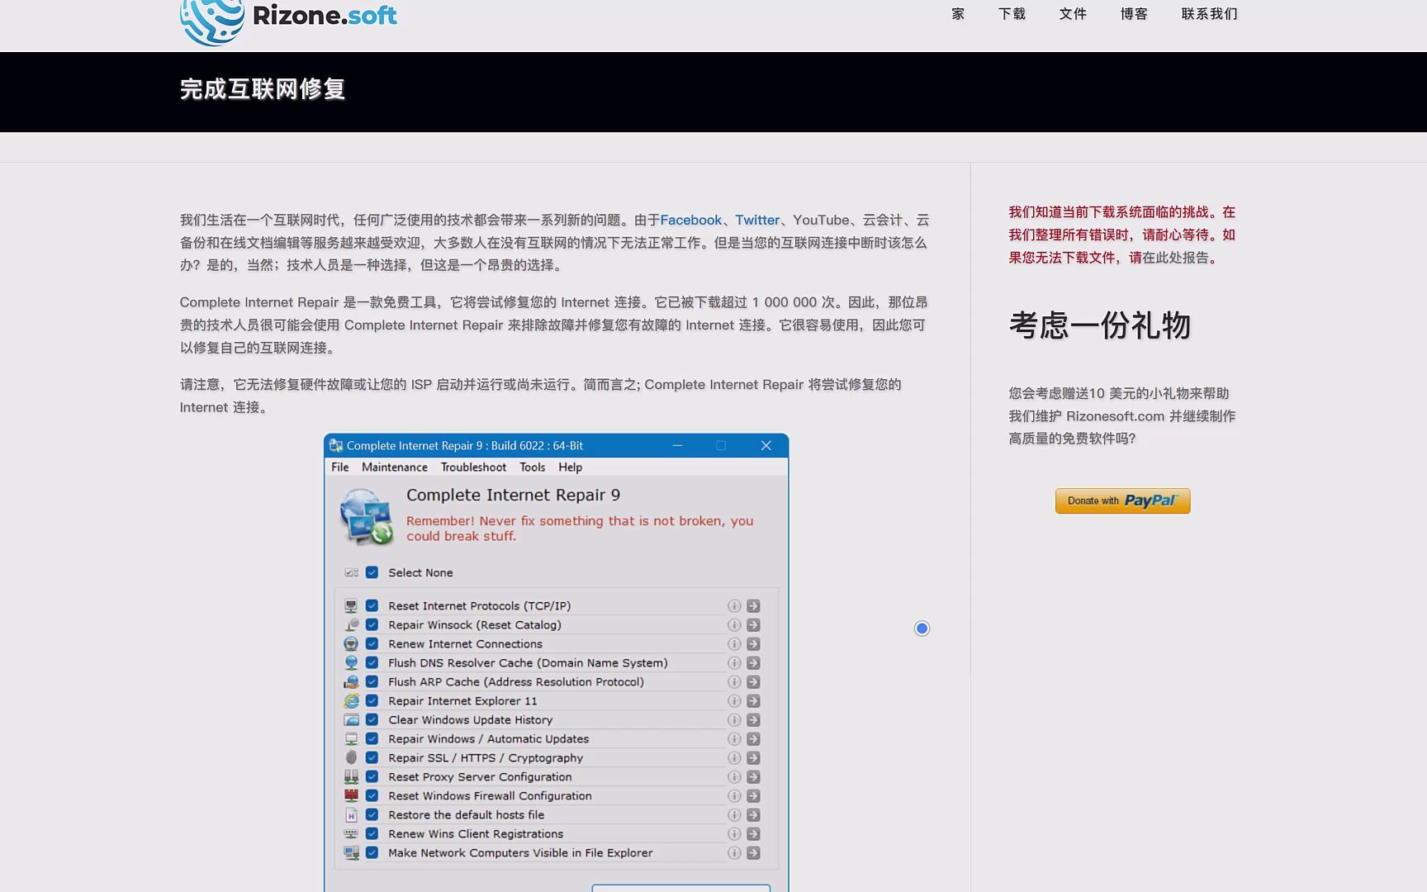Open the Troubleshoot menu
This screenshot has width=1427, height=892.
coord(473,467)
